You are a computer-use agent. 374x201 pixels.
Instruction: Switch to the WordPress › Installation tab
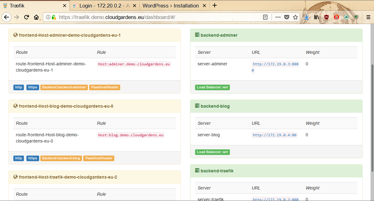174,6
